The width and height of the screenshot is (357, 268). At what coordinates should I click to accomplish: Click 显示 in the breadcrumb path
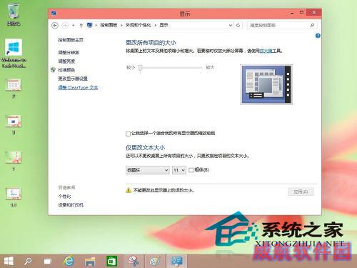pos(164,25)
